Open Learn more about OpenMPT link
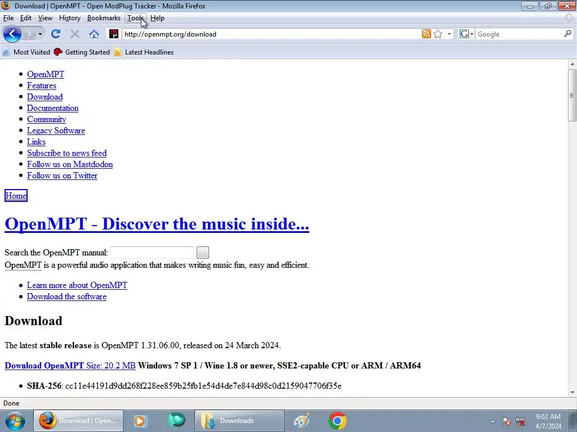The image size is (577, 432). point(77,285)
